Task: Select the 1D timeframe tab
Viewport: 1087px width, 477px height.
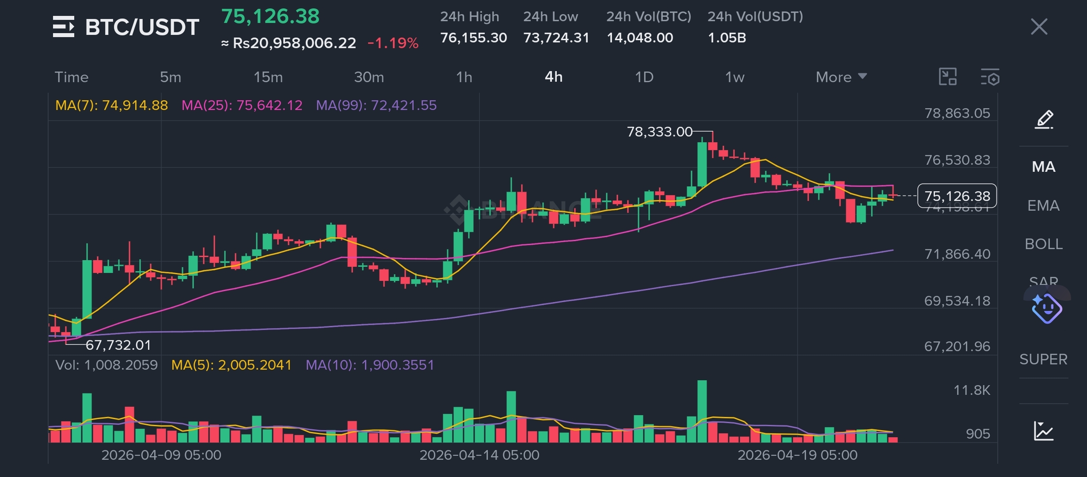Action: click(644, 77)
